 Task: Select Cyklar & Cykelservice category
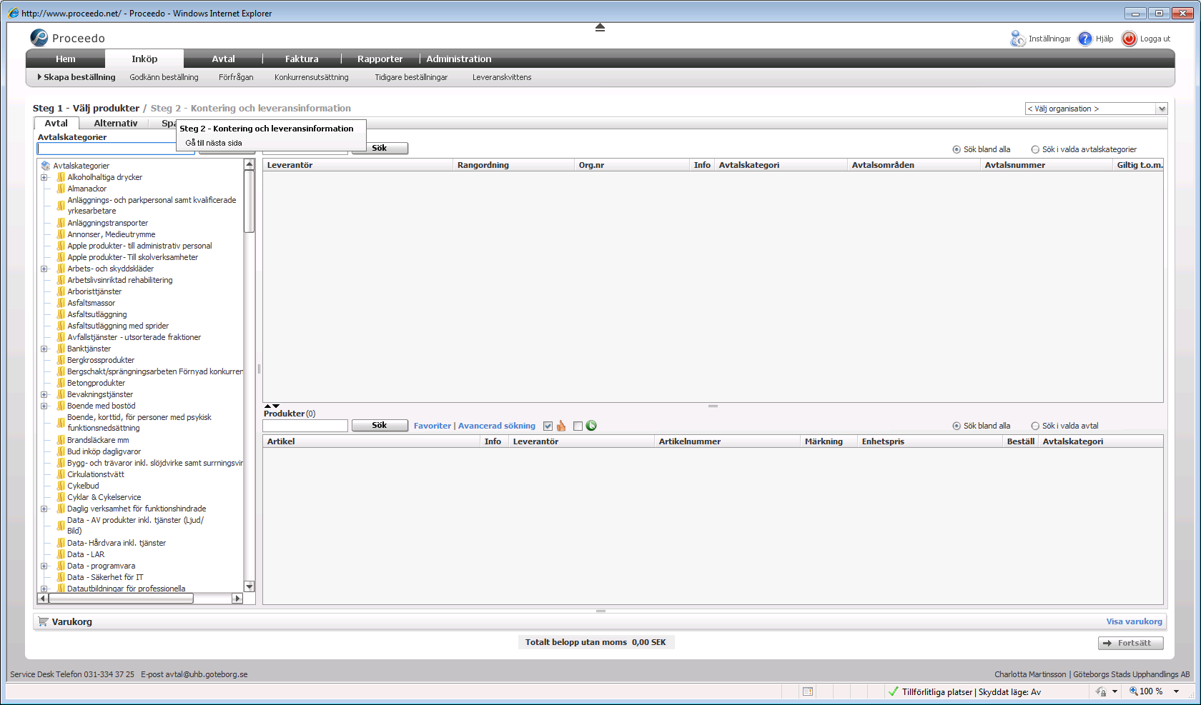pos(104,497)
